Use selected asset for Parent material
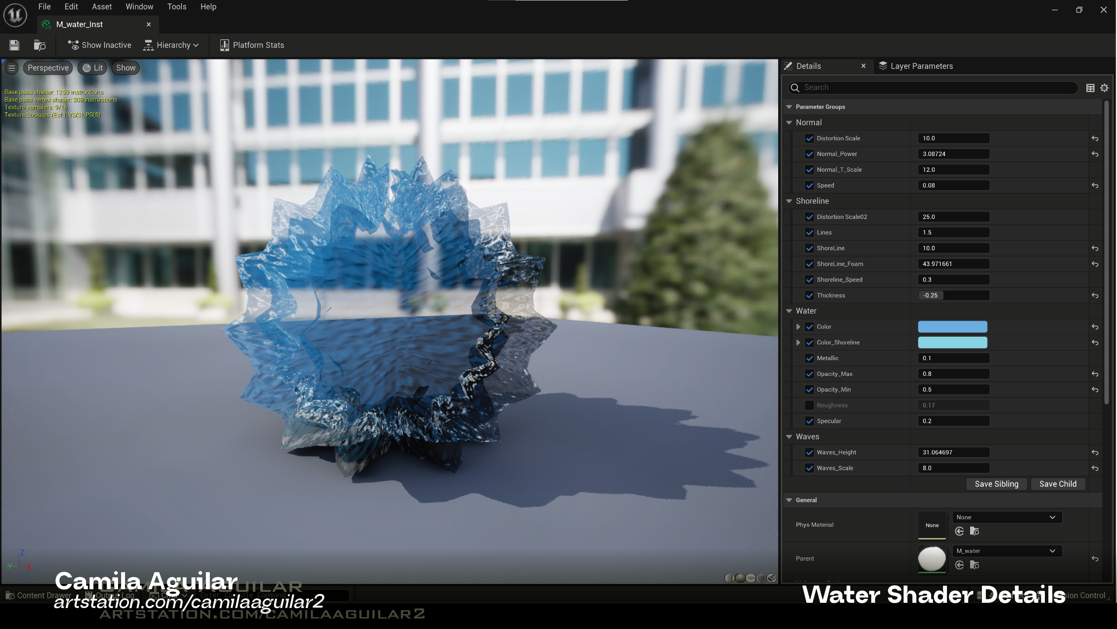This screenshot has height=629, width=1117. tap(960, 565)
